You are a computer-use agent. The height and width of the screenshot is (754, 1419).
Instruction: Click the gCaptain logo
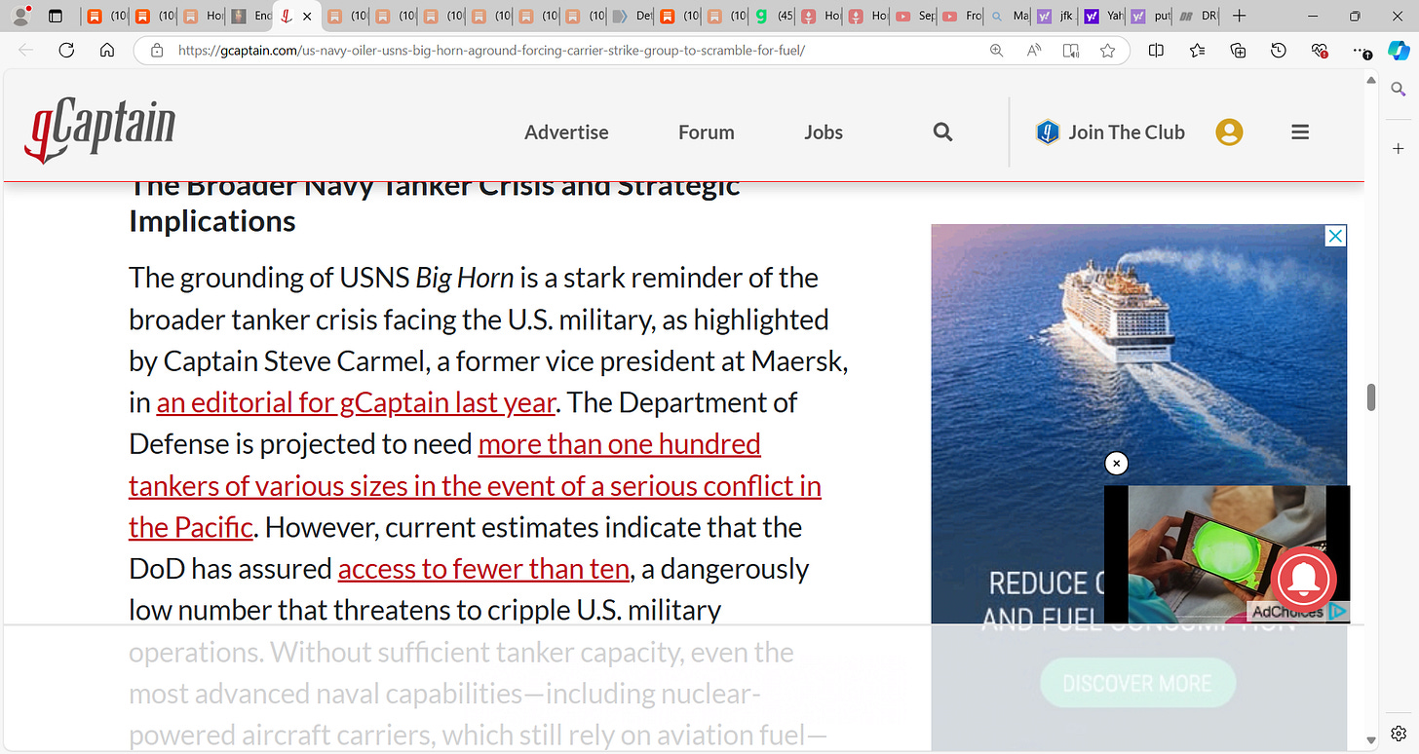pos(100,132)
